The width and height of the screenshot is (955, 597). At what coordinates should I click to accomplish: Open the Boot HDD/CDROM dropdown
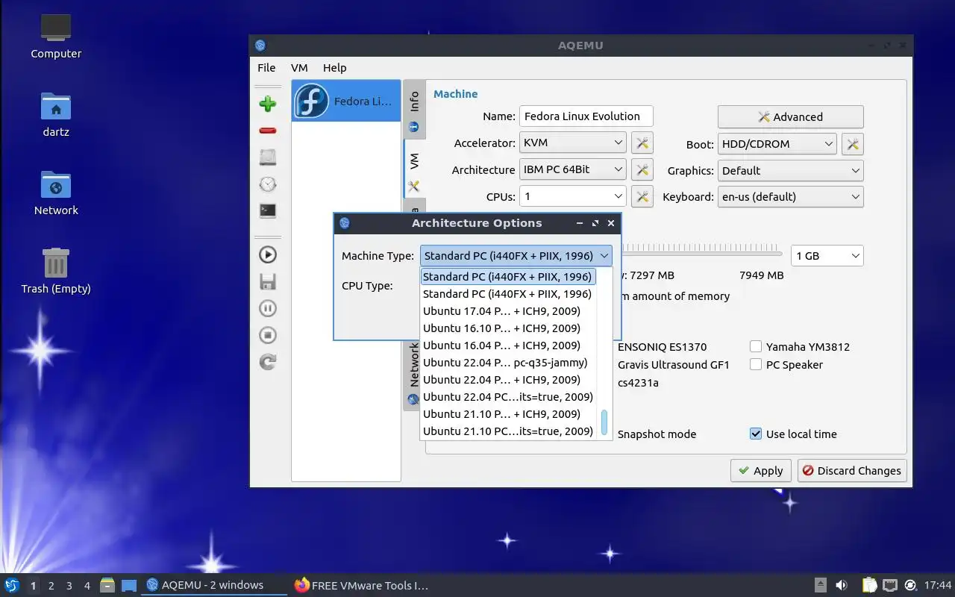point(777,144)
